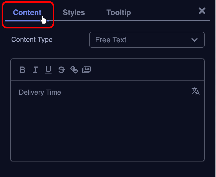Switch to the Content tab

coord(27,12)
